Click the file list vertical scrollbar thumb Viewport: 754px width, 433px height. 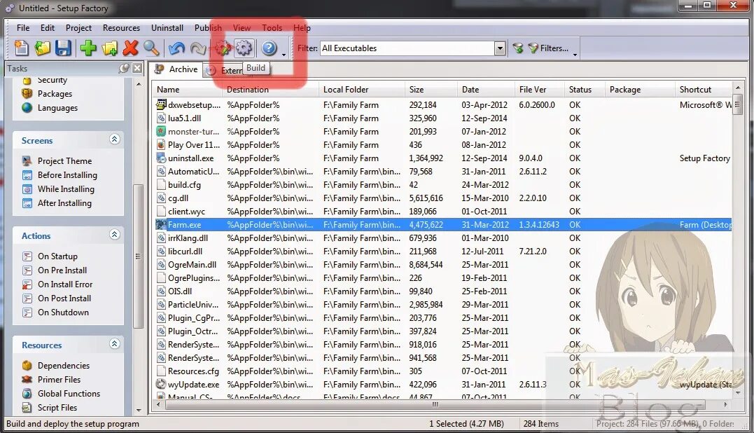[738, 104]
